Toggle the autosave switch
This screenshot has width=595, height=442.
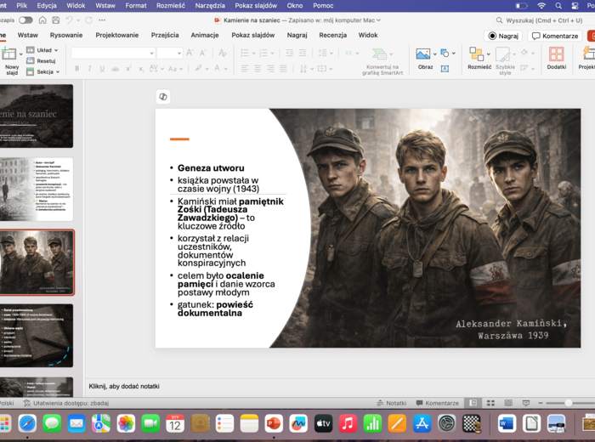coord(25,20)
